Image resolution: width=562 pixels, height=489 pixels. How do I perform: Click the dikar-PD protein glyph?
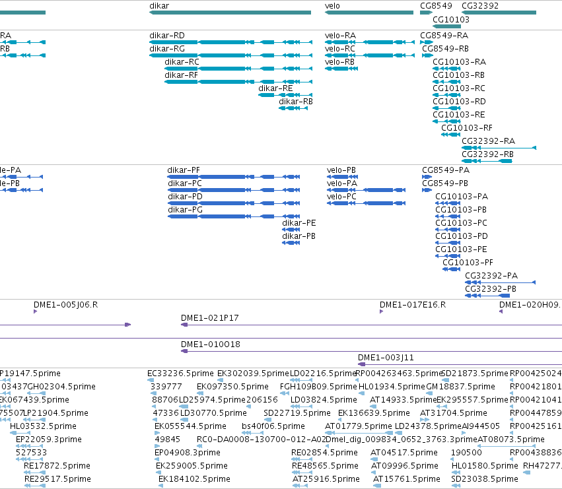click(234, 203)
